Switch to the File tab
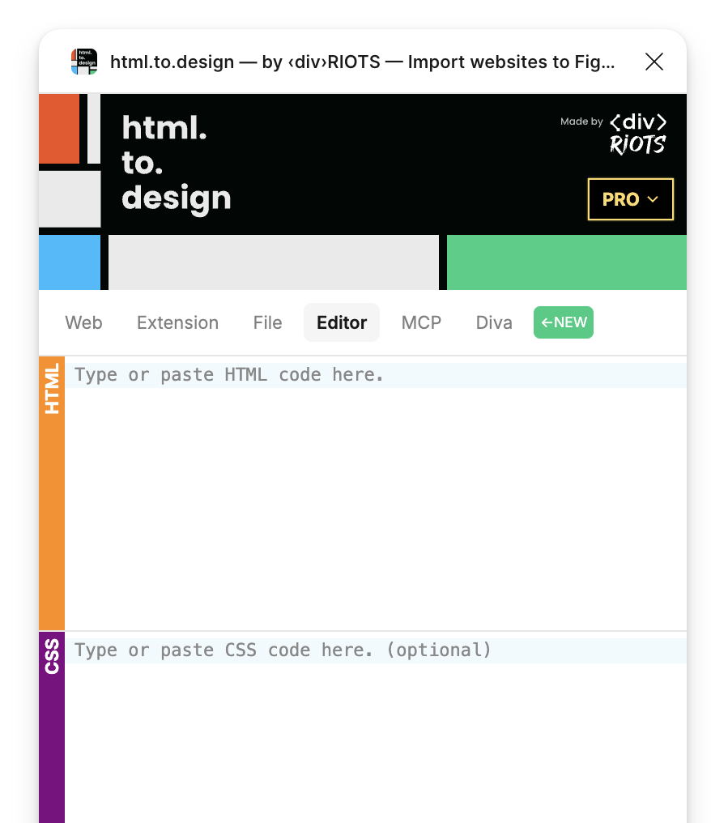711x823 pixels. pos(267,322)
